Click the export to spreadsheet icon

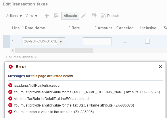coord(56,16)
